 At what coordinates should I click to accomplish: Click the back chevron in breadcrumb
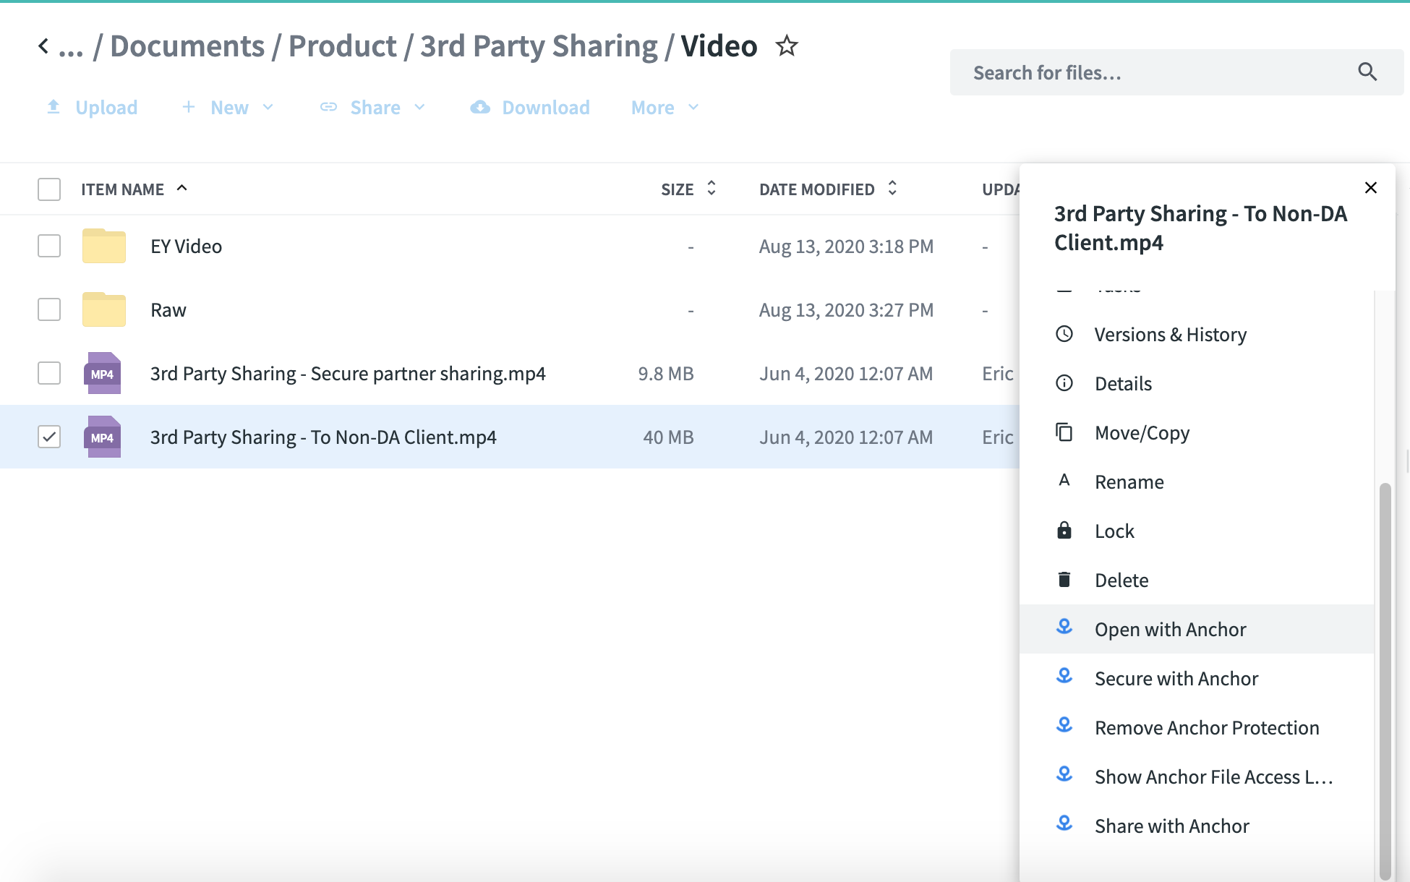pos(43,46)
